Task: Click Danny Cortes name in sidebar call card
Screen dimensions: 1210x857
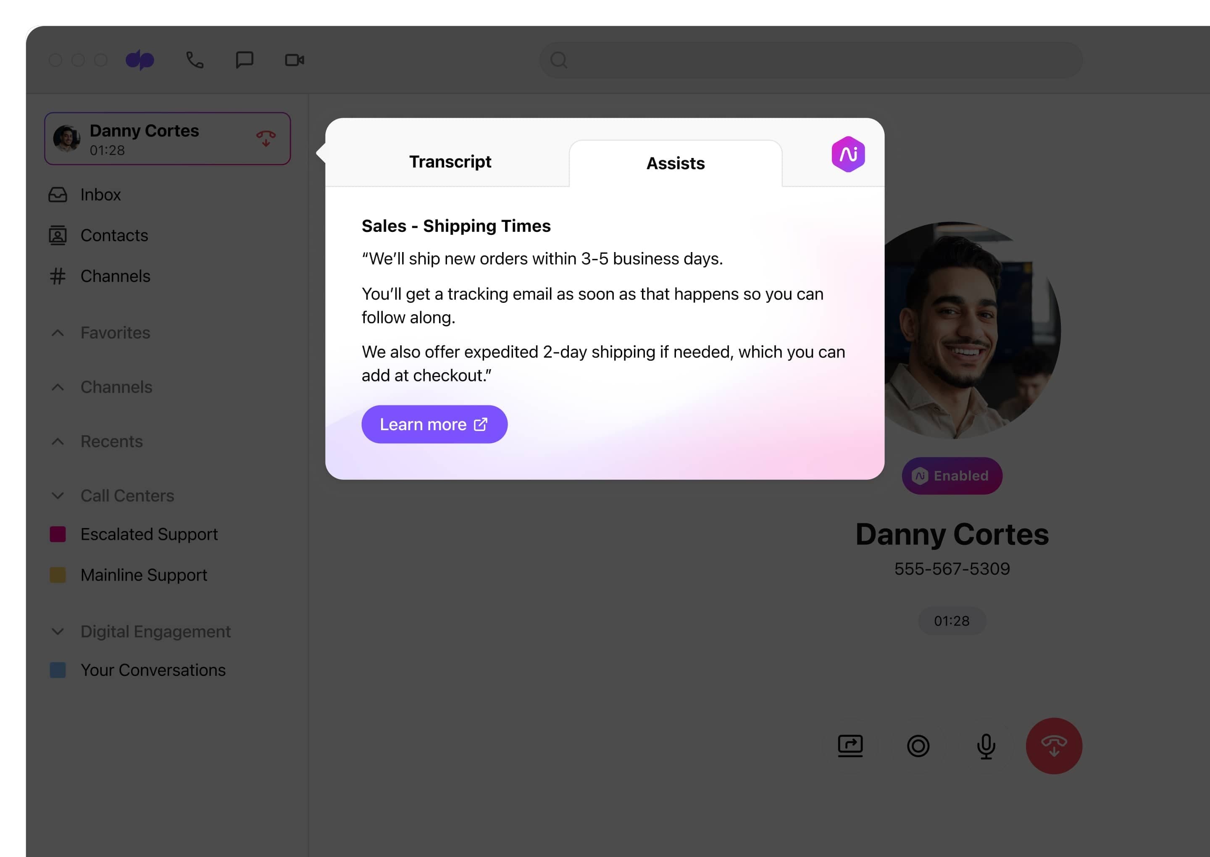Action: [144, 131]
